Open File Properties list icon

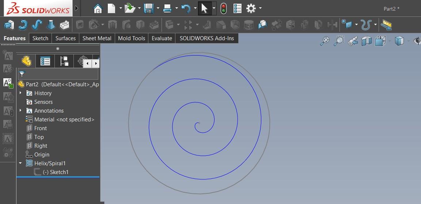coord(238,8)
